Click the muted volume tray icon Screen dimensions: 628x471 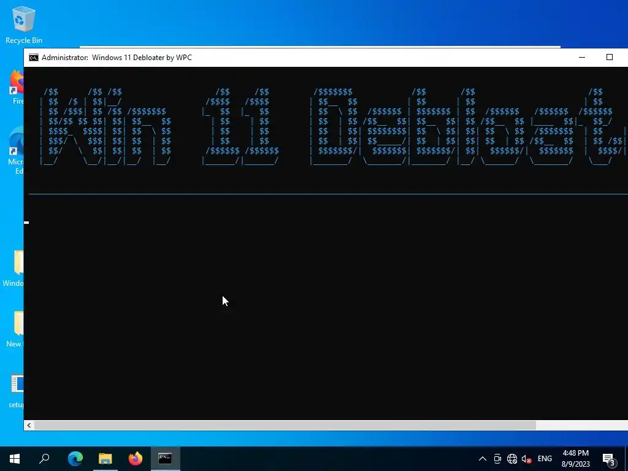[x=526, y=459]
